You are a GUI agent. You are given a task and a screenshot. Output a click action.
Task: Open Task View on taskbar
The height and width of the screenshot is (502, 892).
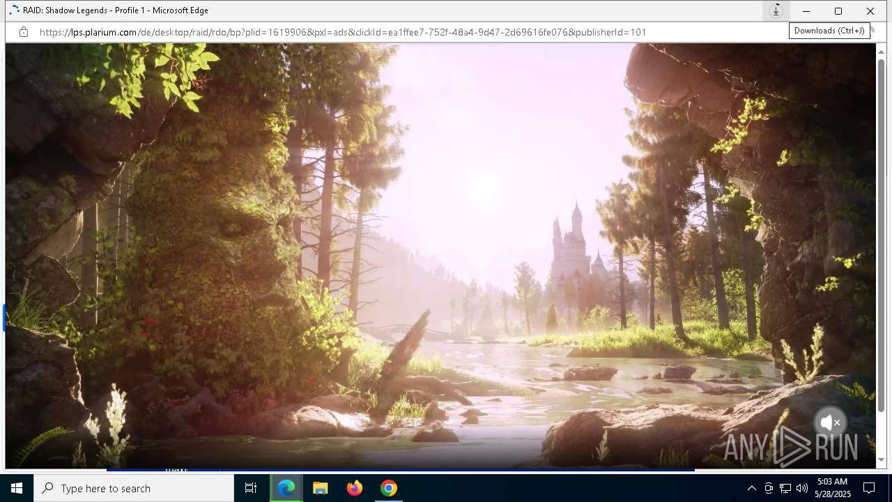click(251, 488)
